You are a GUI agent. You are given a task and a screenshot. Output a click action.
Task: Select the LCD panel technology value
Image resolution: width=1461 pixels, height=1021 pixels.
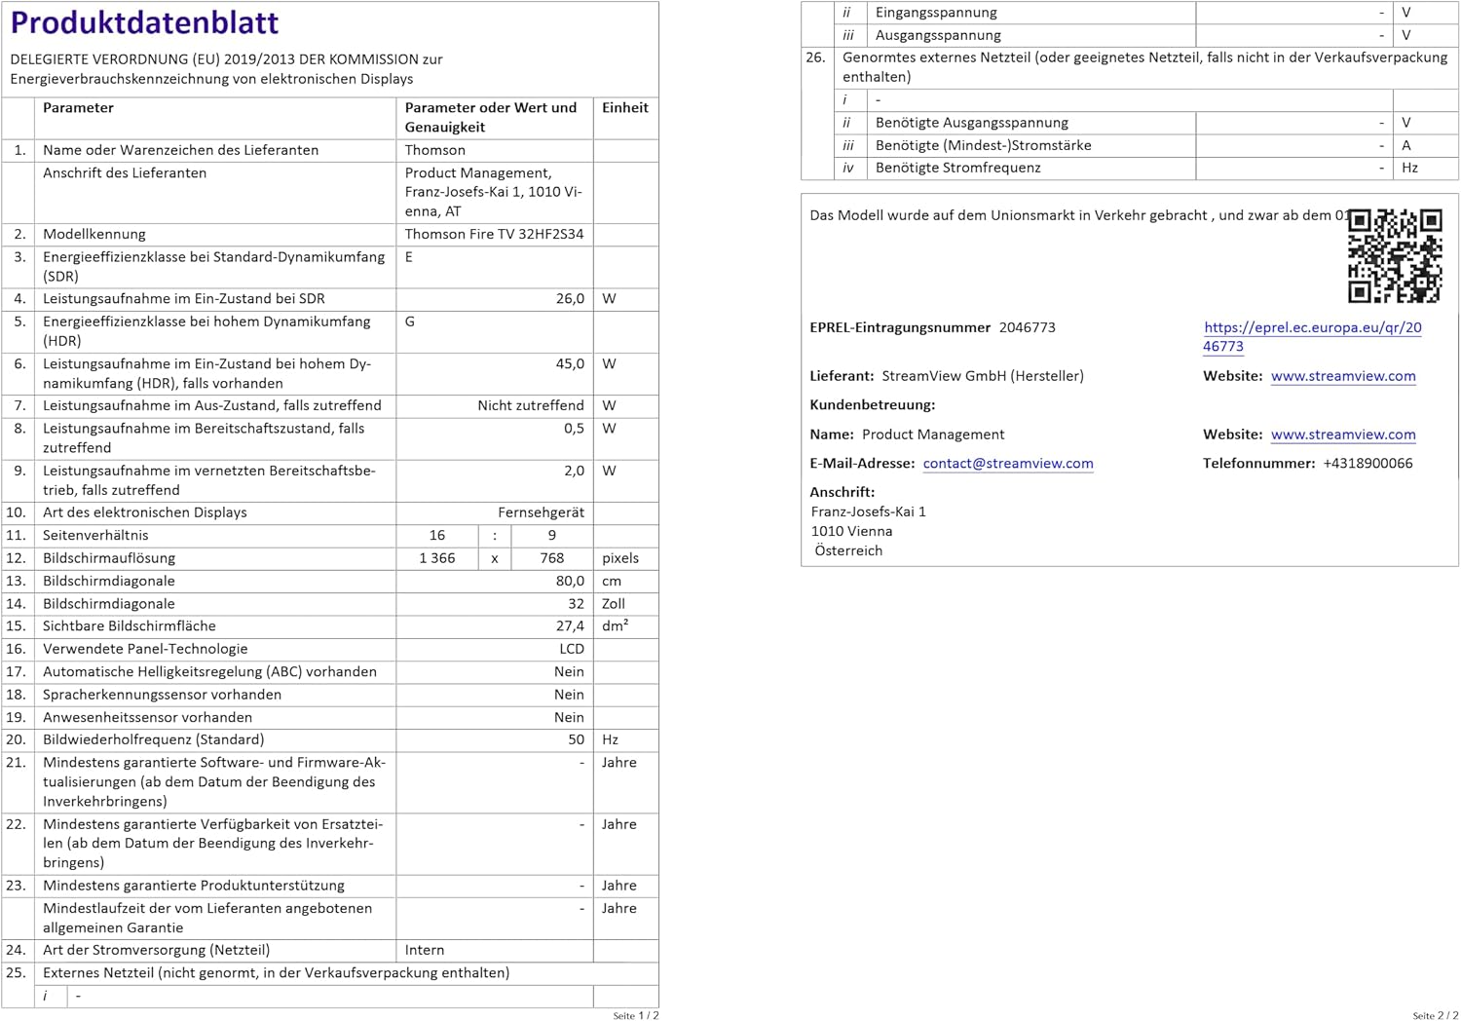click(572, 649)
